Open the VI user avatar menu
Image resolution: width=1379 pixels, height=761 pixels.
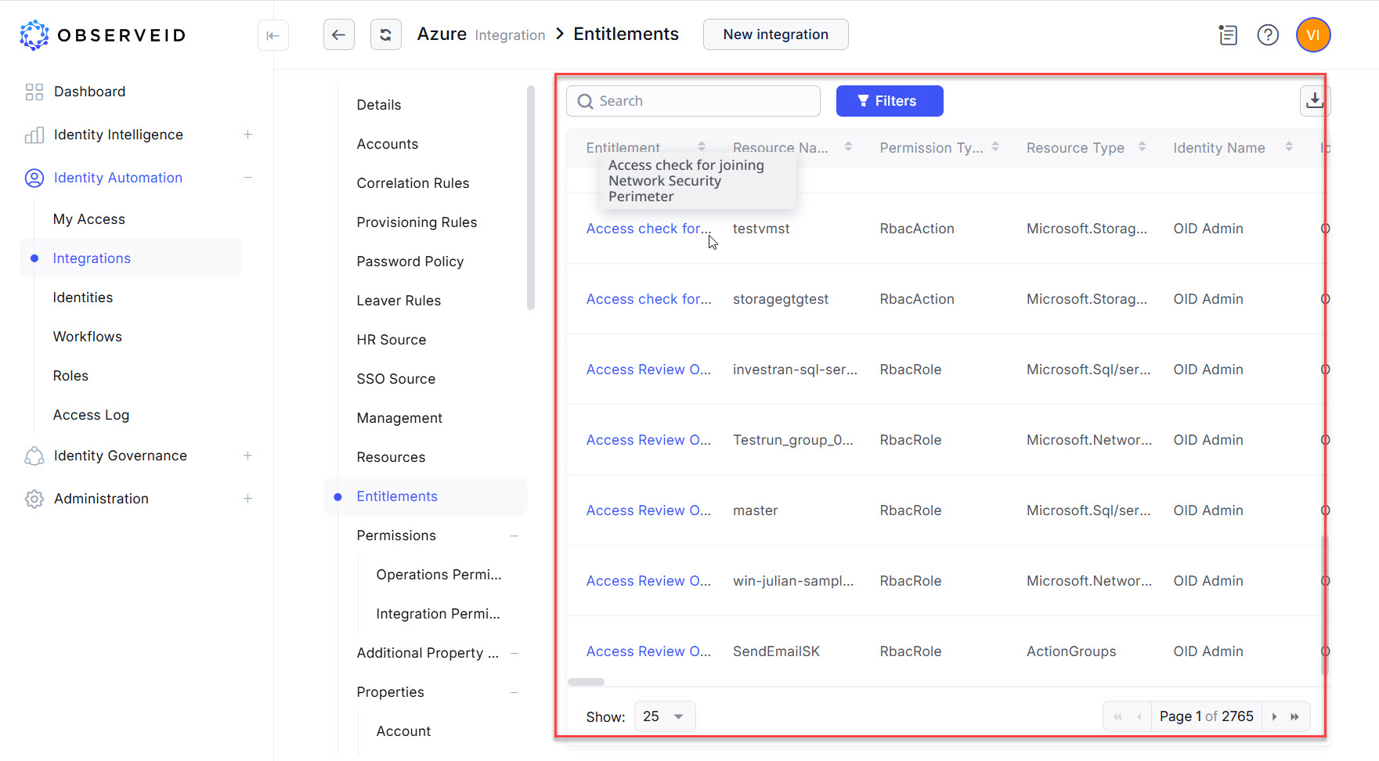coord(1312,35)
